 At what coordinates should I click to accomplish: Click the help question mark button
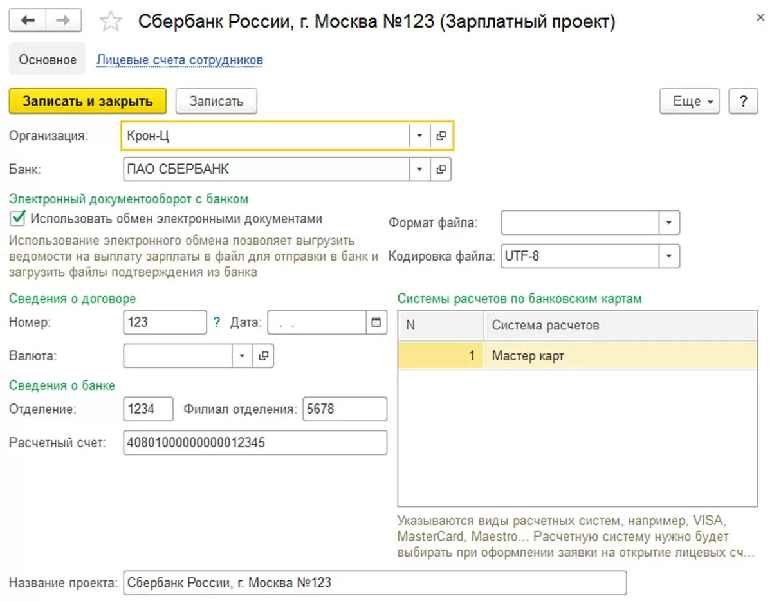point(743,102)
